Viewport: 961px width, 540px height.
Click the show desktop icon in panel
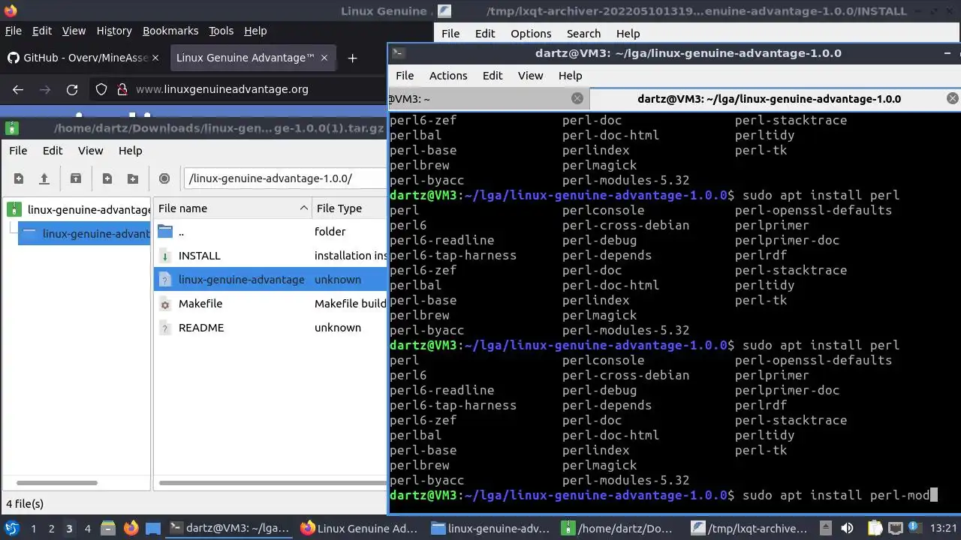(x=153, y=528)
